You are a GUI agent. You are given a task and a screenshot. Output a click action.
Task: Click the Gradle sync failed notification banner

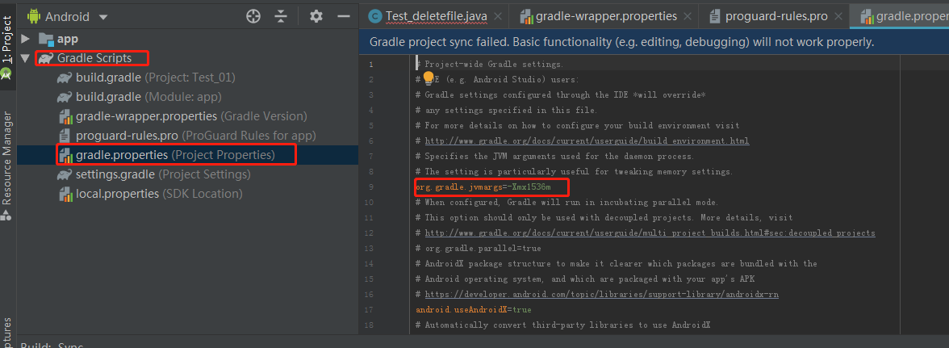tap(654, 42)
